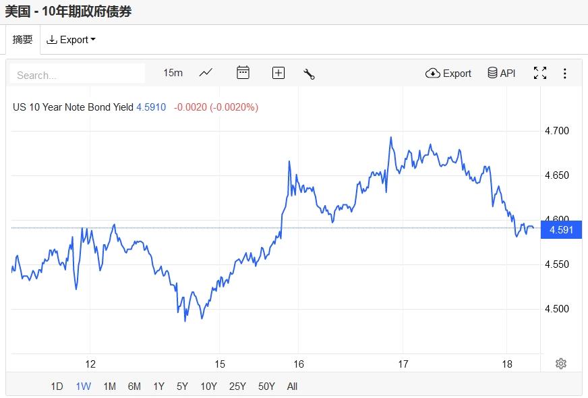The image size is (588, 398).
Task: Open the calendar date range picker
Action: click(243, 73)
